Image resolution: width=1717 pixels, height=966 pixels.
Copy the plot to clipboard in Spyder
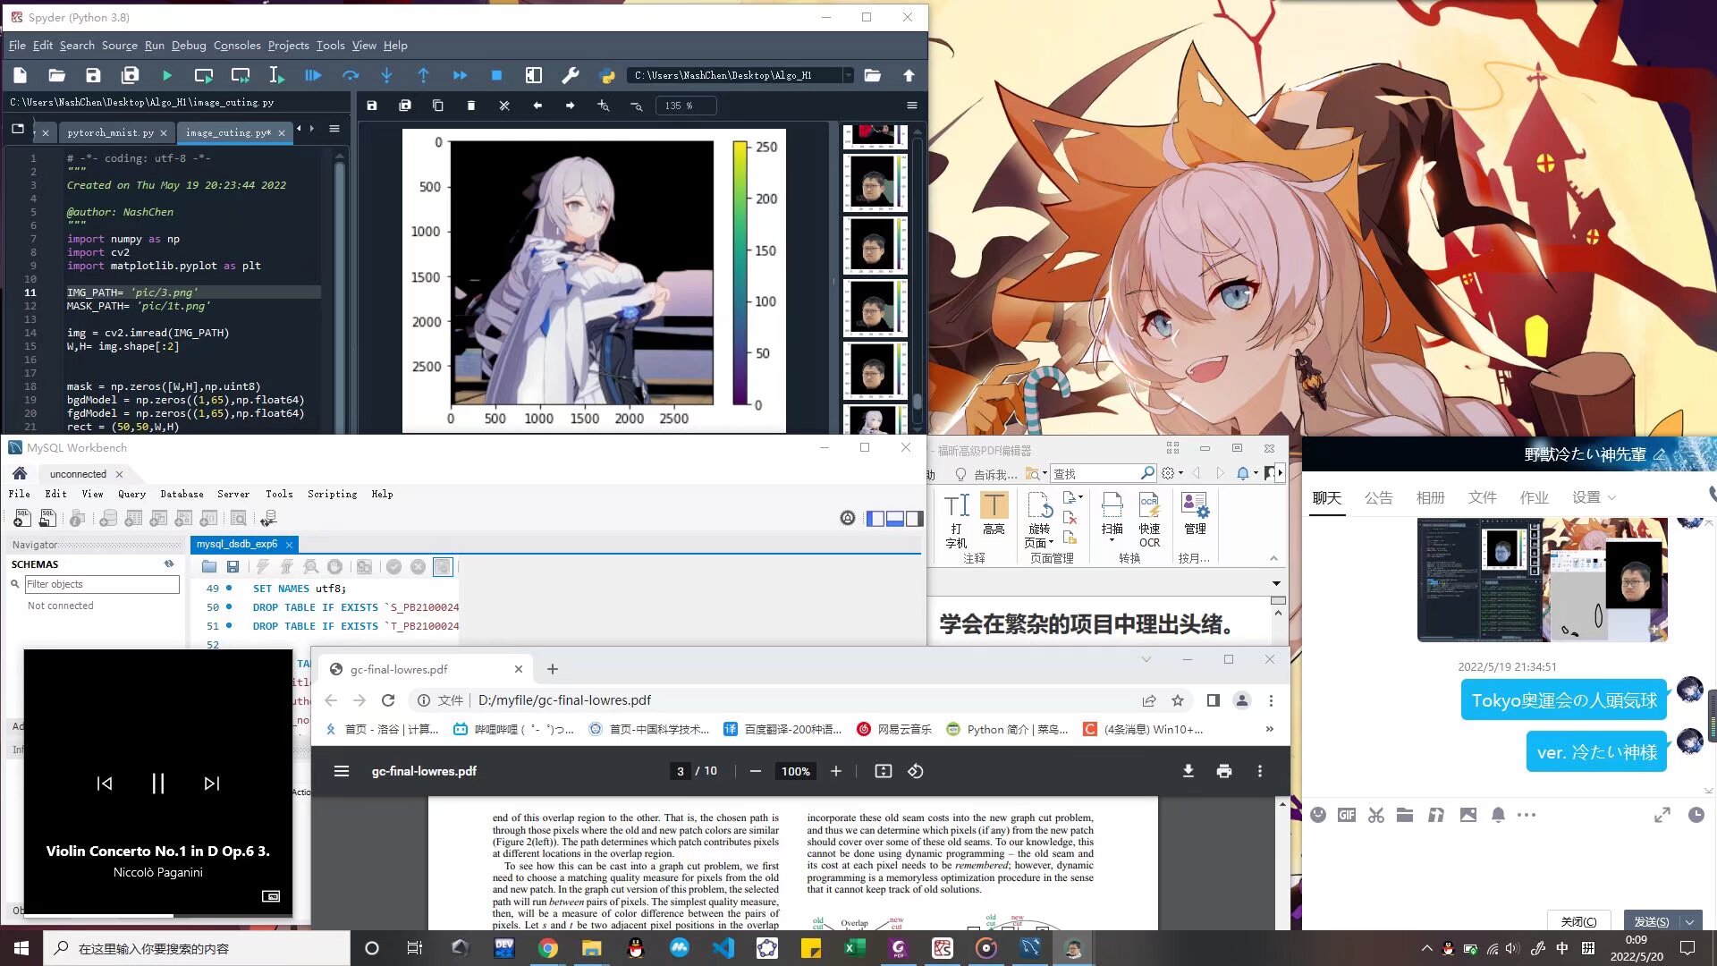click(438, 106)
